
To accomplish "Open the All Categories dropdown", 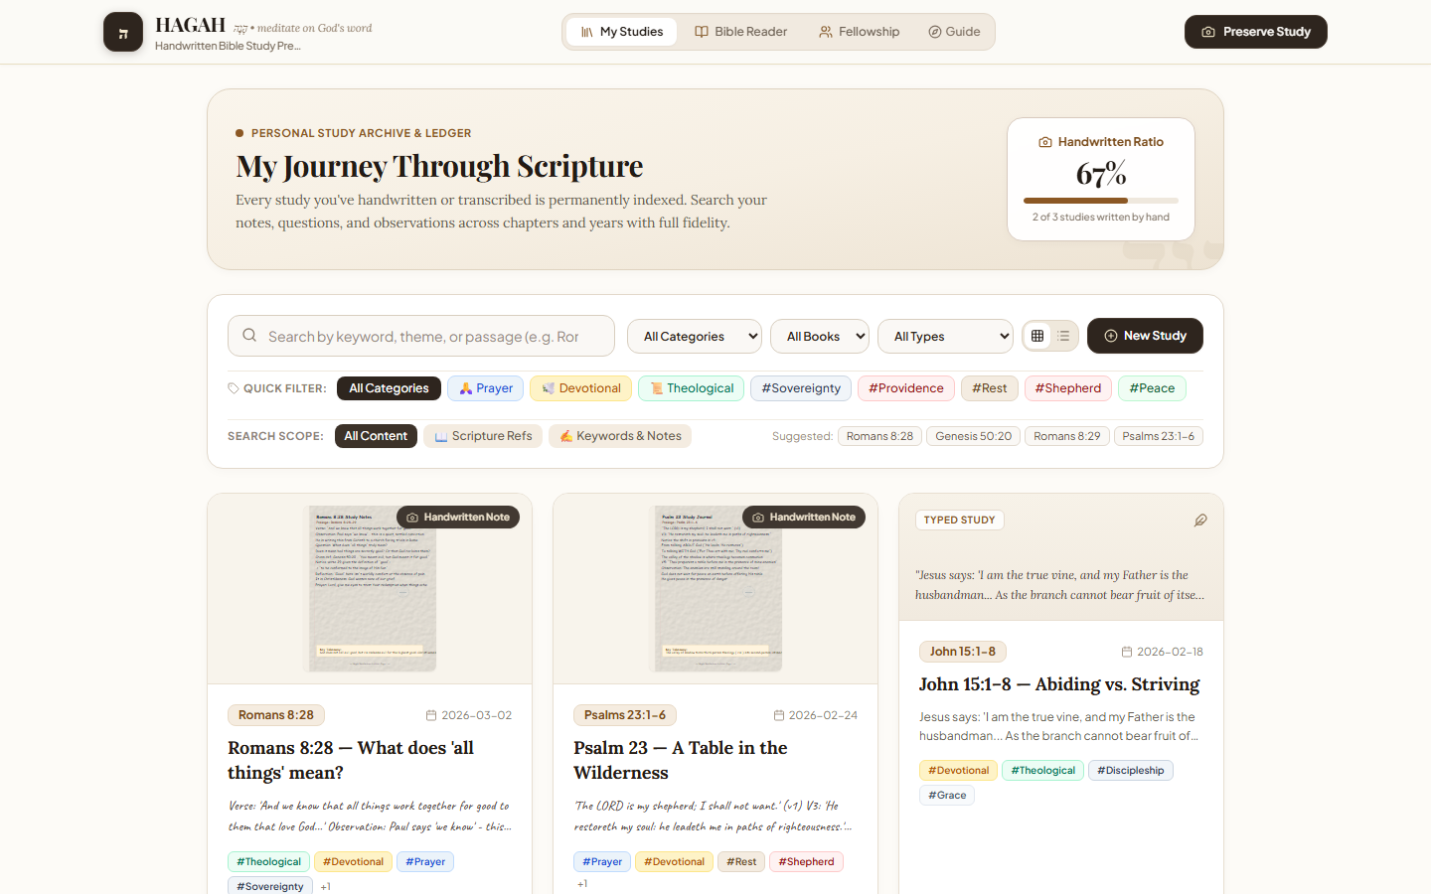I will click(x=695, y=337).
